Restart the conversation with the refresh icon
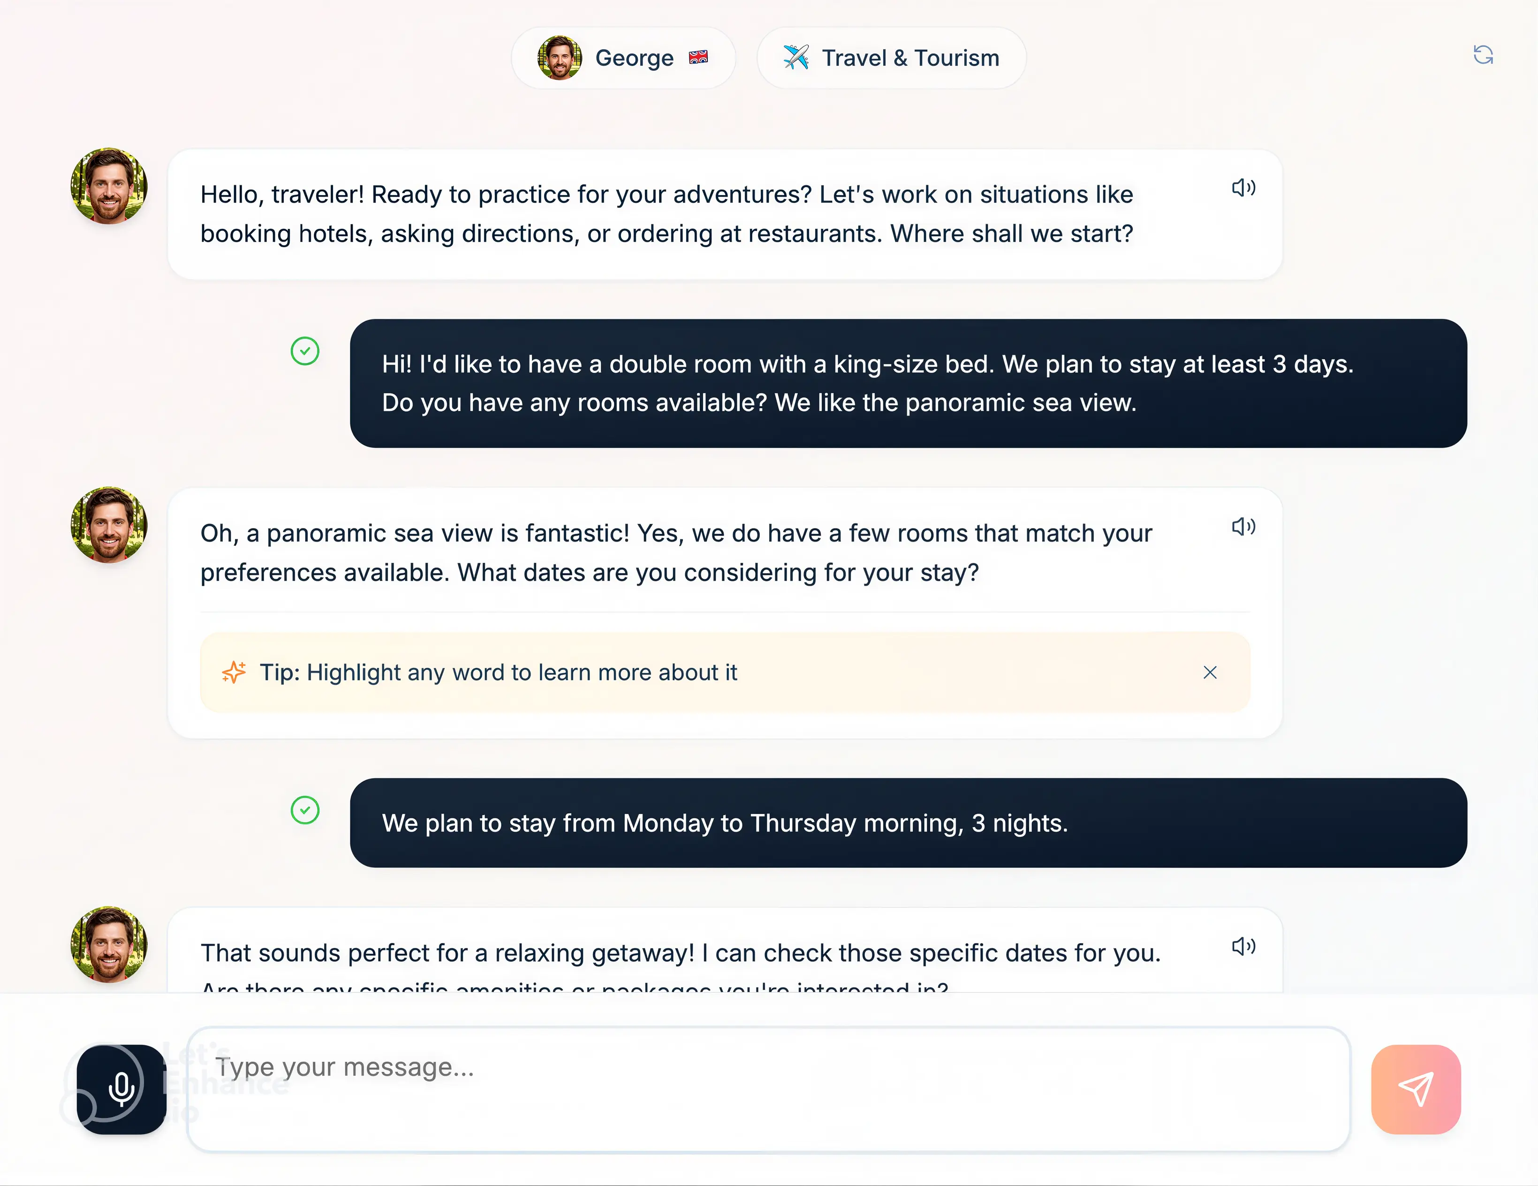 coord(1483,55)
